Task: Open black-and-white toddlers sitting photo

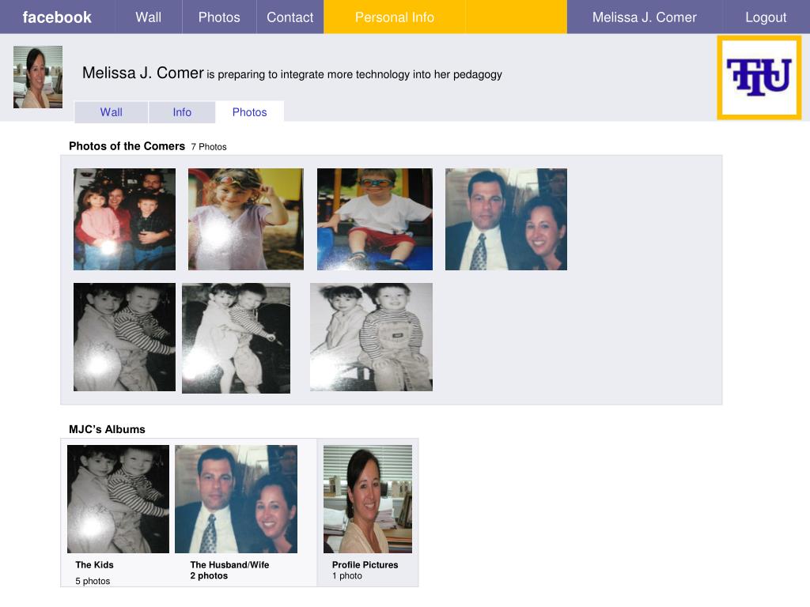Action: tap(372, 337)
